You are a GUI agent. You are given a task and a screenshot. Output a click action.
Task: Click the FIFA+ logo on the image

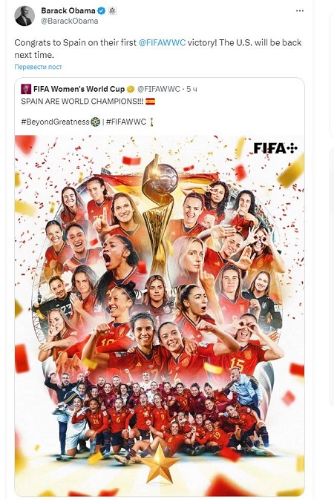pos(275,148)
